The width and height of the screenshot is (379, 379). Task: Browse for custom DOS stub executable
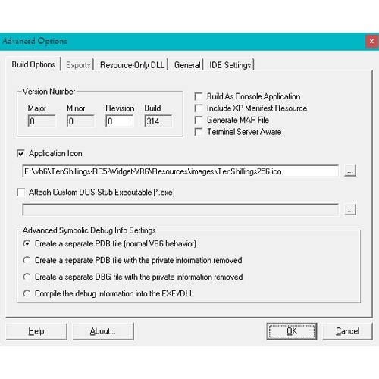350,209
